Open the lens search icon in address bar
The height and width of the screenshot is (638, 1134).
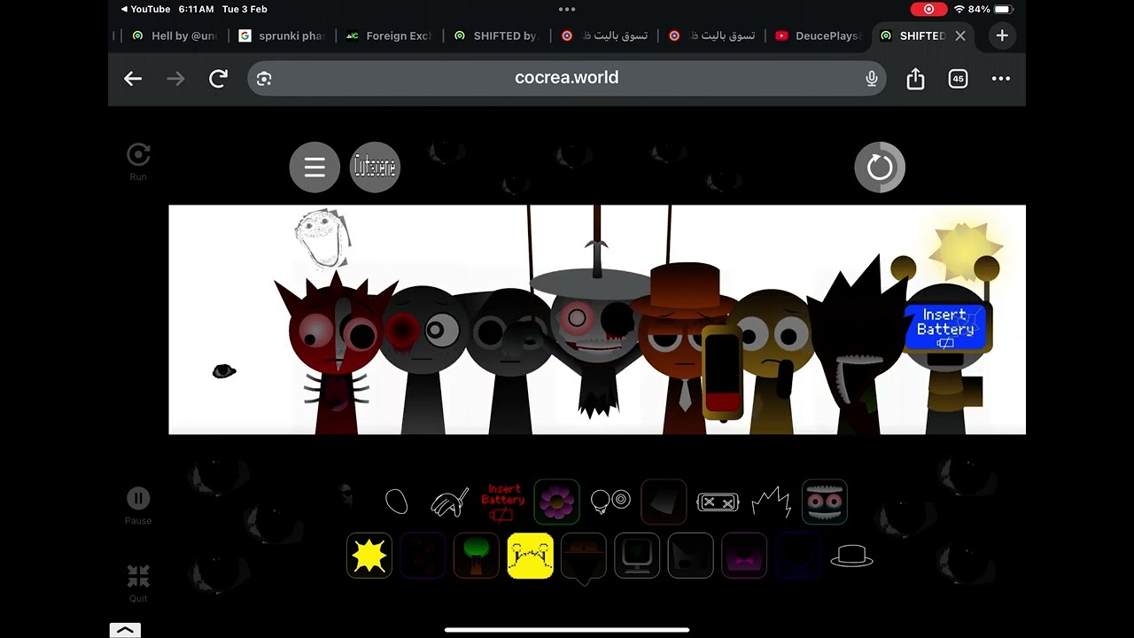point(264,79)
